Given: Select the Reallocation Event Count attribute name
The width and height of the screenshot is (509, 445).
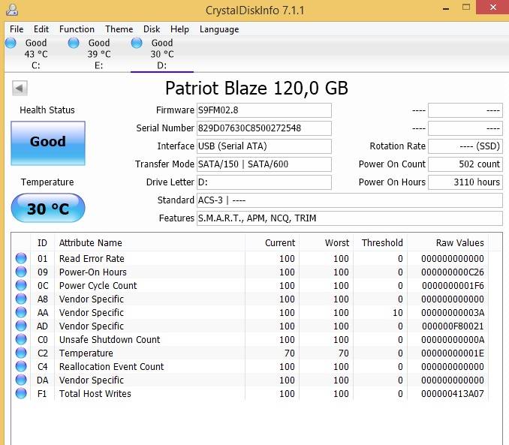Looking at the screenshot, I should pos(111,367).
